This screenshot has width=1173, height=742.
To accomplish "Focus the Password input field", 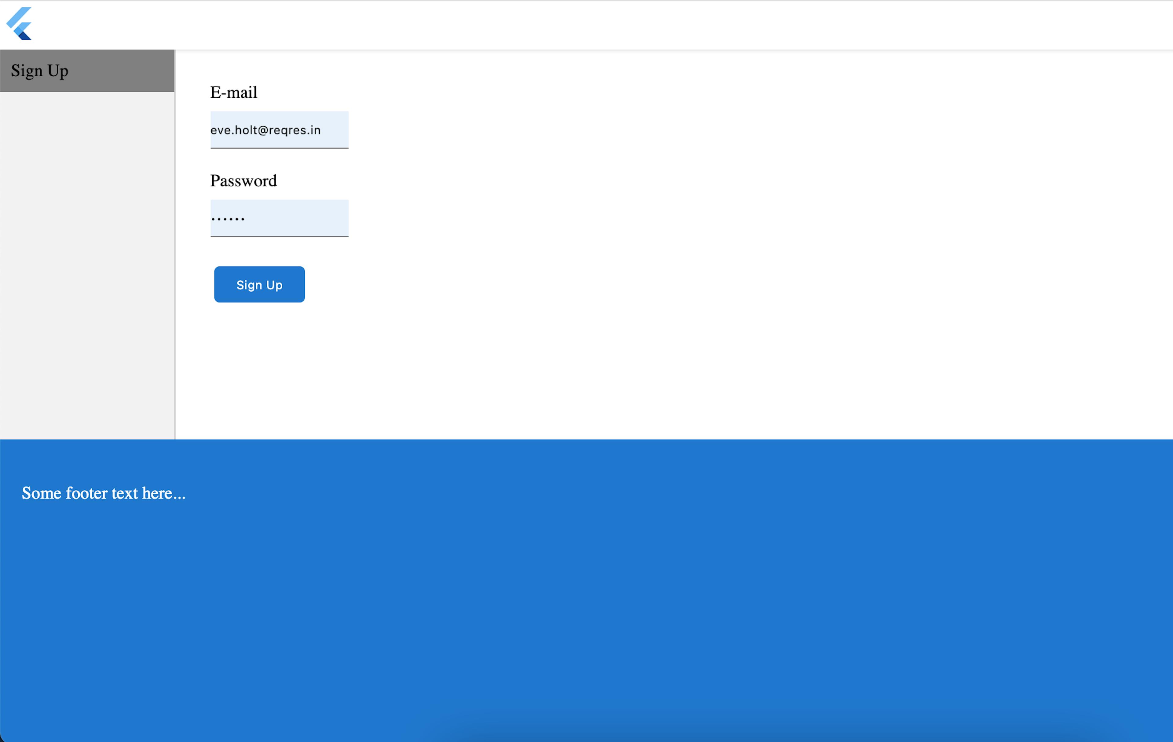I will (279, 218).
